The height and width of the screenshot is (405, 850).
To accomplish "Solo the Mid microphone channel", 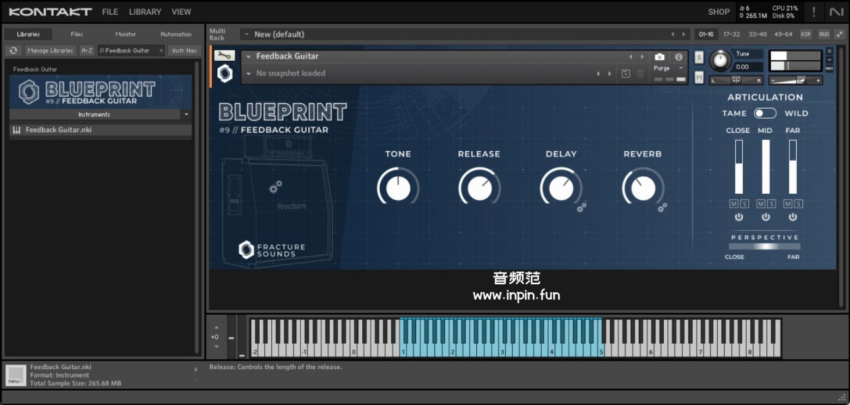I will pyautogui.click(x=771, y=204).
